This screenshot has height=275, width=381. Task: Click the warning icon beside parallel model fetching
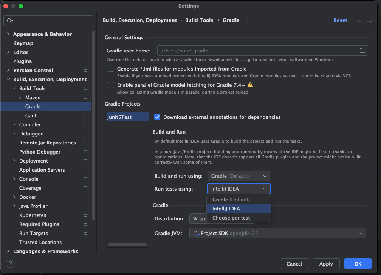[x=250, y=85]
